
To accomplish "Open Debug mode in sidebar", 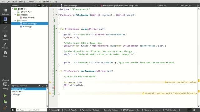I will tap(5, 37).
